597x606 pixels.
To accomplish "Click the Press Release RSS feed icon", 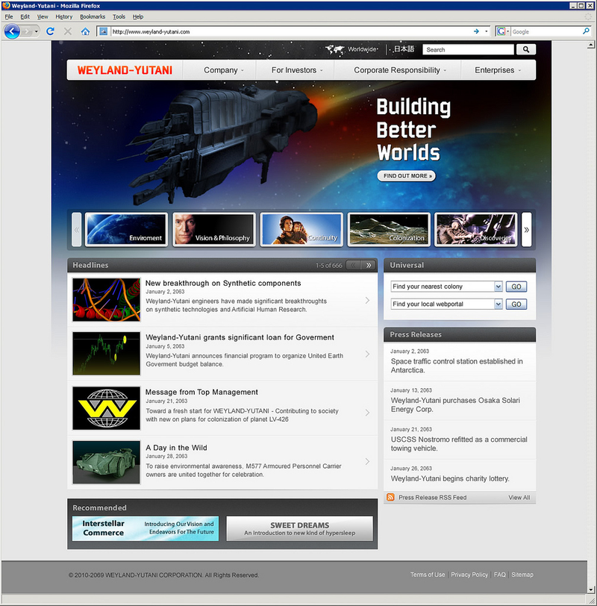I will [390, 497].
